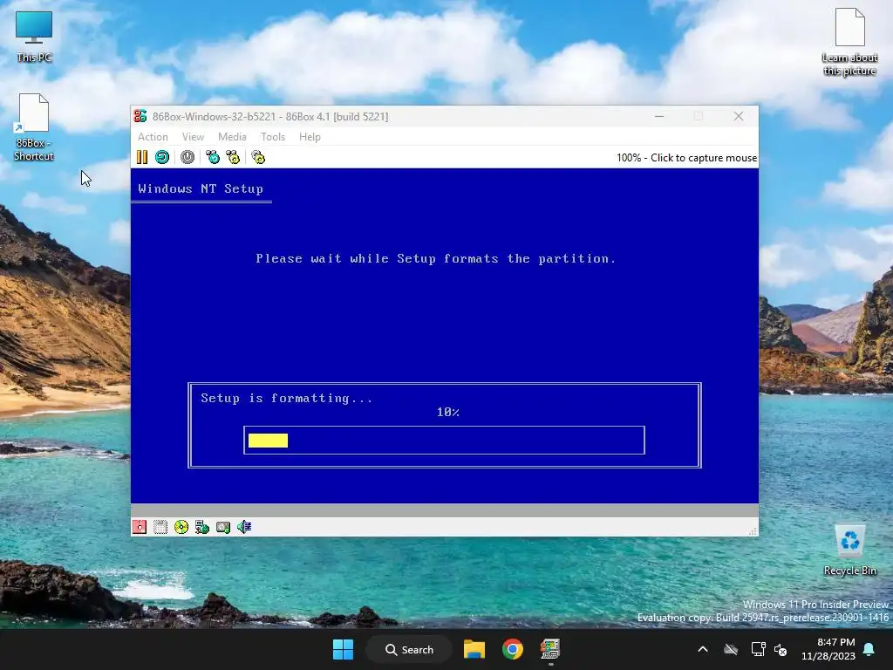893x670 pixels.
Task: Select the This PC desktop icon
Action: tap(34, 37)
